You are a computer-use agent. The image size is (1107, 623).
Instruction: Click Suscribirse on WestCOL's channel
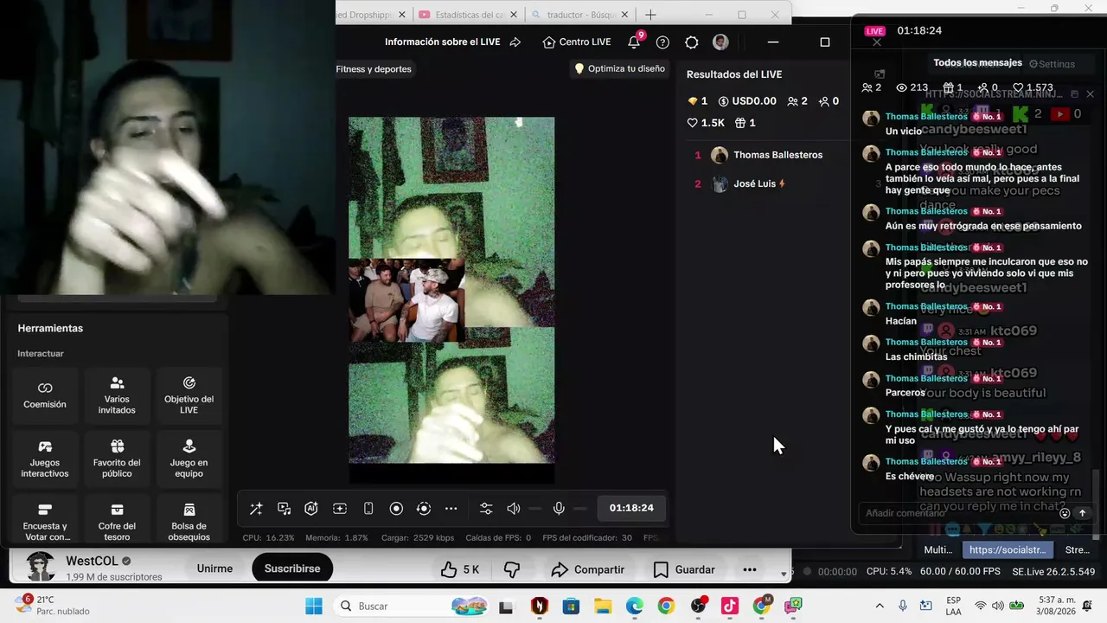292,568
